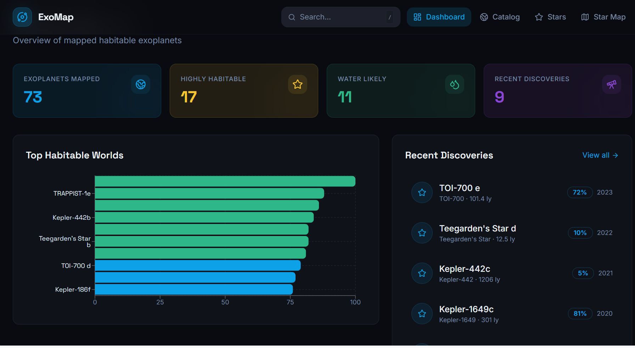This screenshot has width=635, height=348.
Task: Open the Teegarden's Star d entry
Action: (x=512, y=233)
